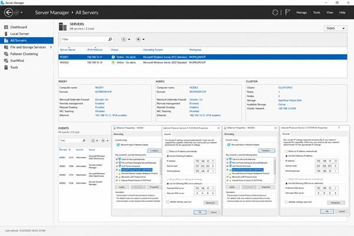Click Advanced button in 192.168.10.12 dialog
This screenshot has height=236, width=354.
pos(336,202)
